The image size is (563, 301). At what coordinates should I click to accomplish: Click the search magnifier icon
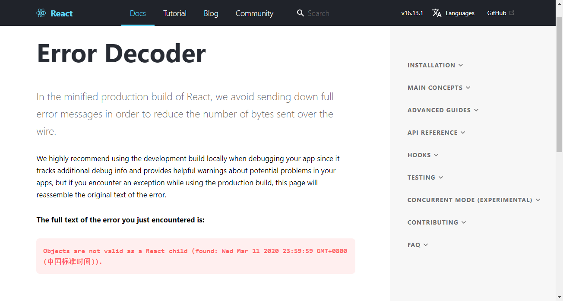[x=300, y=13]
